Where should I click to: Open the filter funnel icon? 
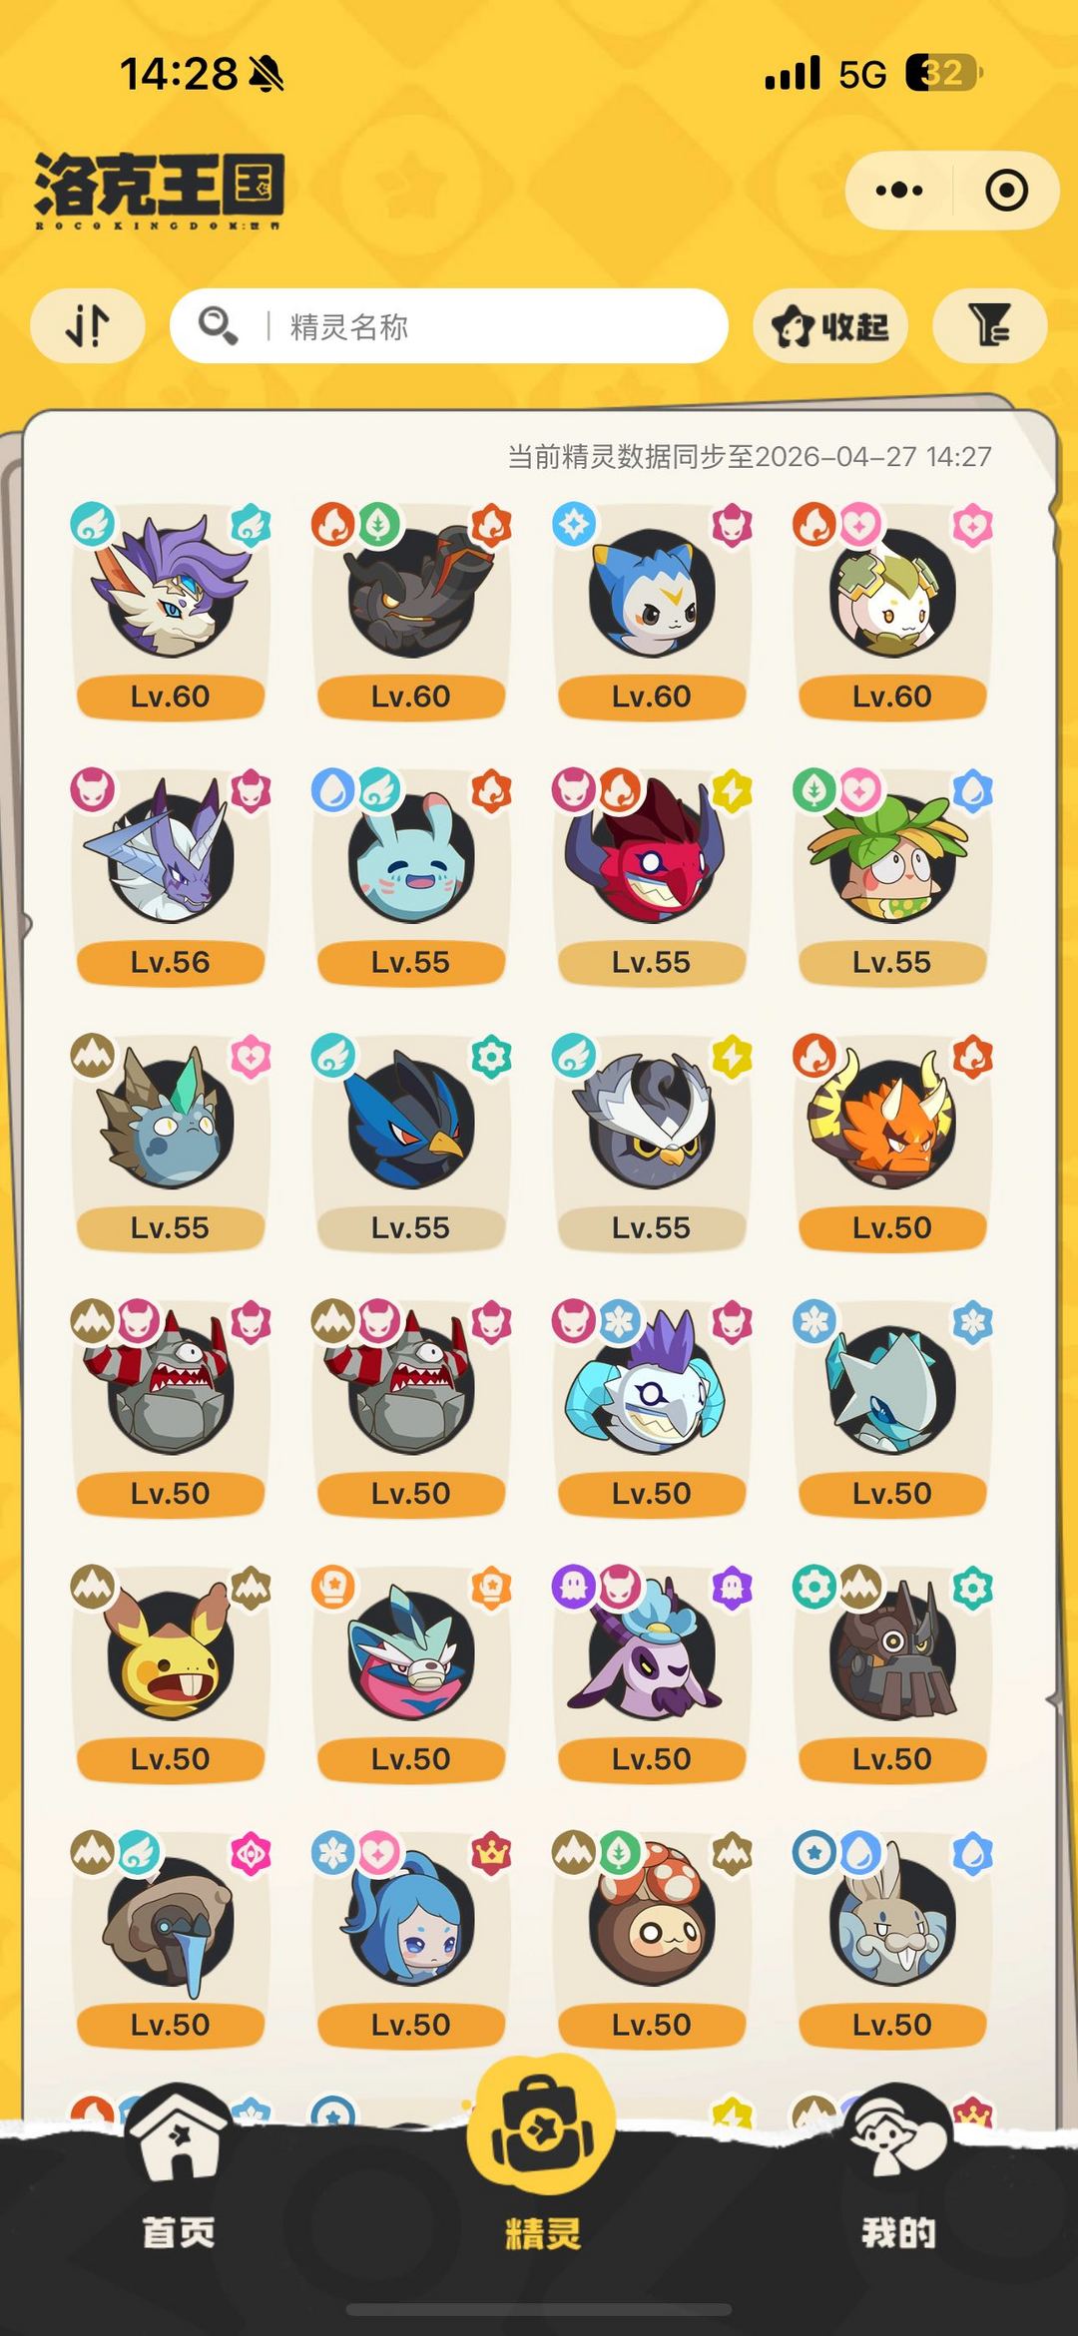click(989, 325)
